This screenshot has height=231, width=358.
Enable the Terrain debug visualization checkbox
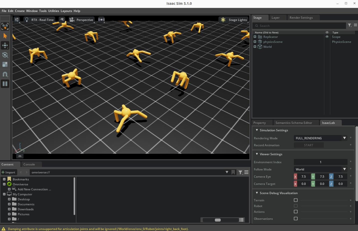coord(296,200)
